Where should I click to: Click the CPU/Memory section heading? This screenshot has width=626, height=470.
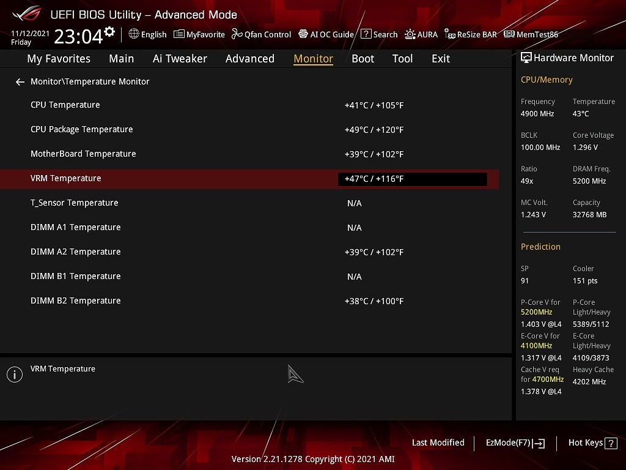click(547, 80)
